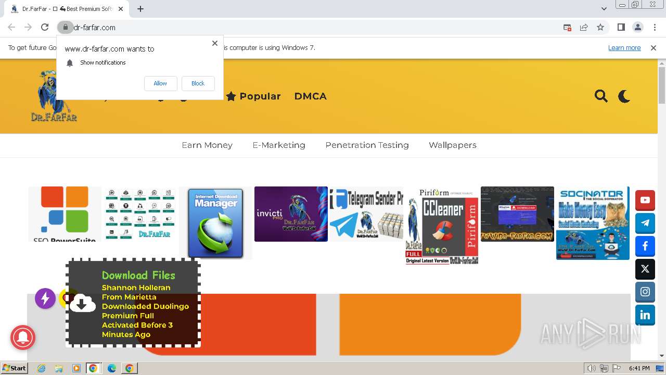Viewport: 666px width, 375px height.
Task: Open a new browser tab
Action: click(140, 9)
